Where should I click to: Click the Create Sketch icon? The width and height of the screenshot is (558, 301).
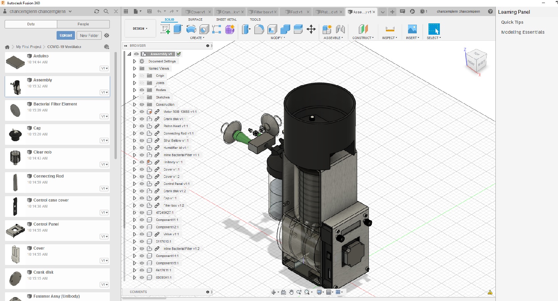(x=165, y=29)
